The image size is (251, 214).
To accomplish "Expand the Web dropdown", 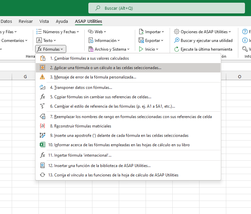I will [x=97, y=32].
